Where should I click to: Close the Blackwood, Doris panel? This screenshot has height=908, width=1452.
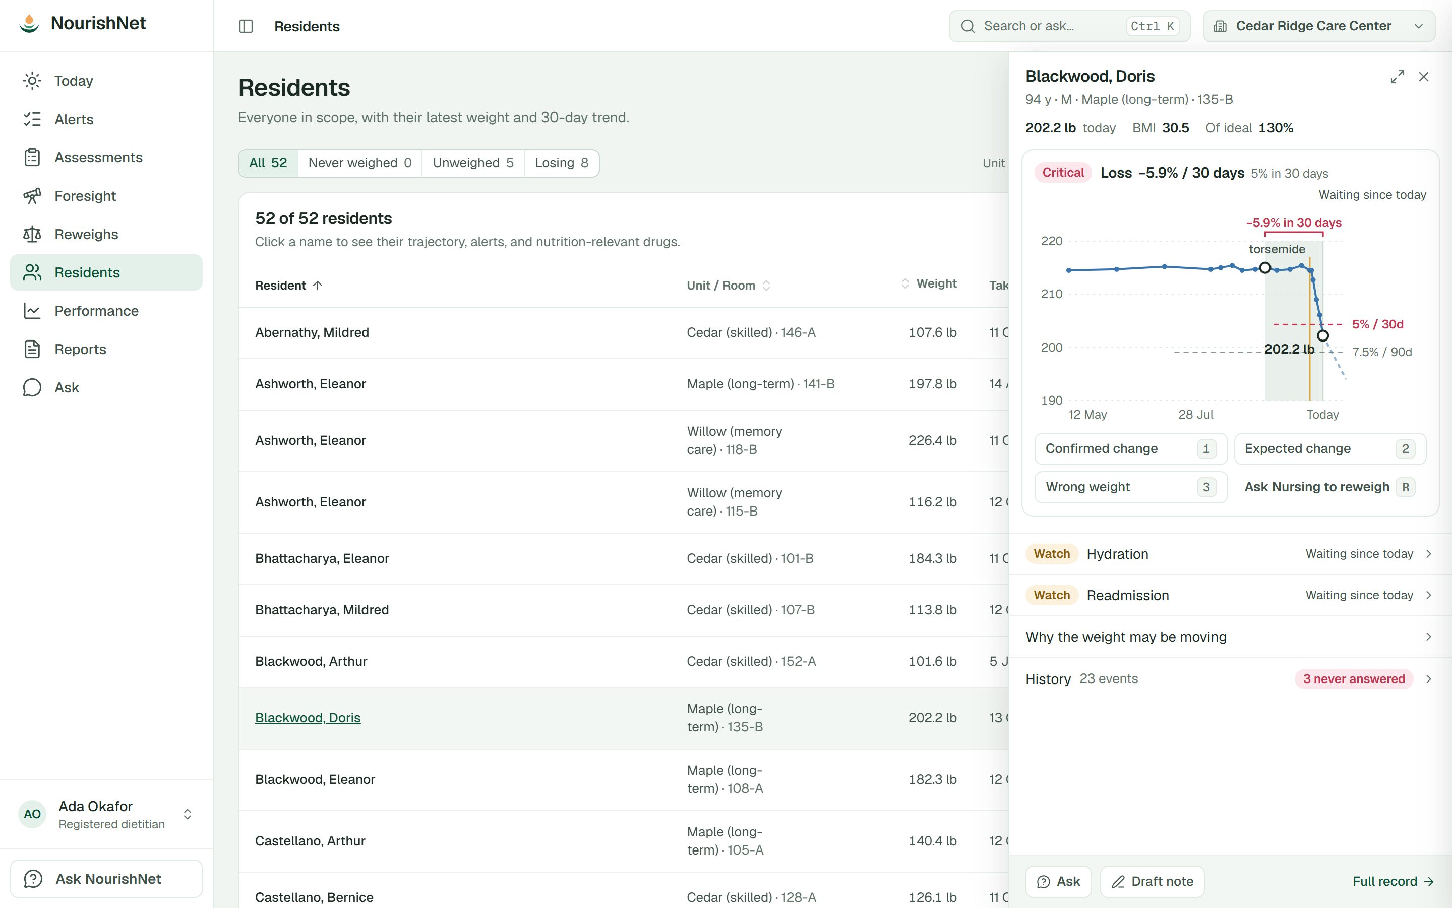click(x=1424, y=77)
